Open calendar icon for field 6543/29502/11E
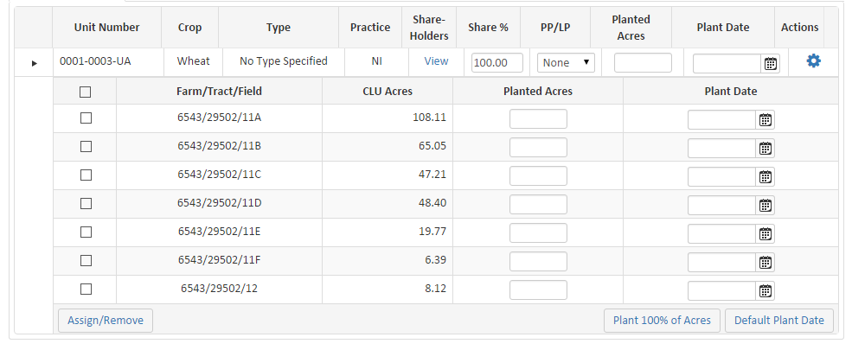Image resolution: width=852 pixels, height=350 pixels. 766,233
